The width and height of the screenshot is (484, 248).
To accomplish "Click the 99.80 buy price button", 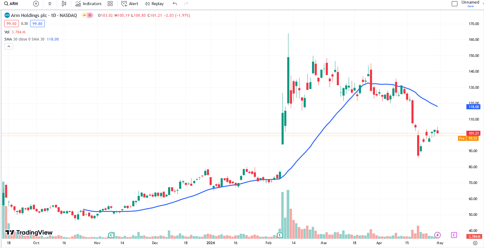I will click(37, 24).
